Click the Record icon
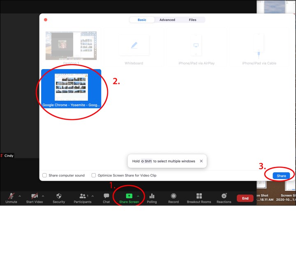This screenshot has width=296, height=262. click(173, 196)
